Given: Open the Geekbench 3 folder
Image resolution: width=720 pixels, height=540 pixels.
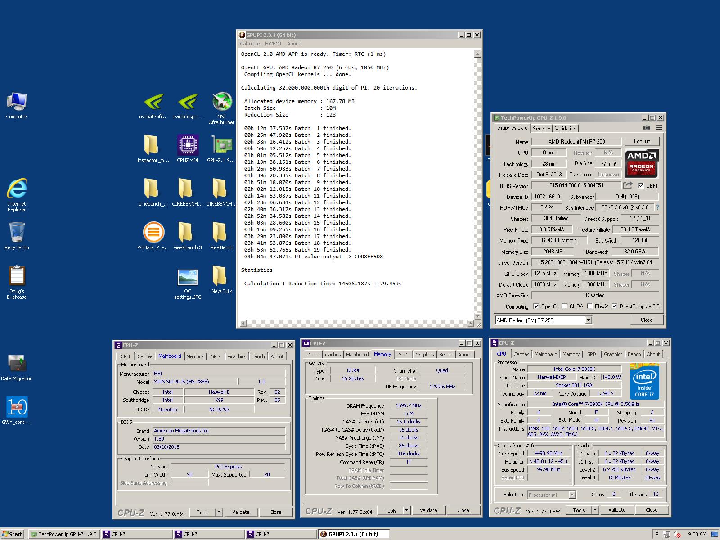Looking at the screenshot, I should coord(188,236).
